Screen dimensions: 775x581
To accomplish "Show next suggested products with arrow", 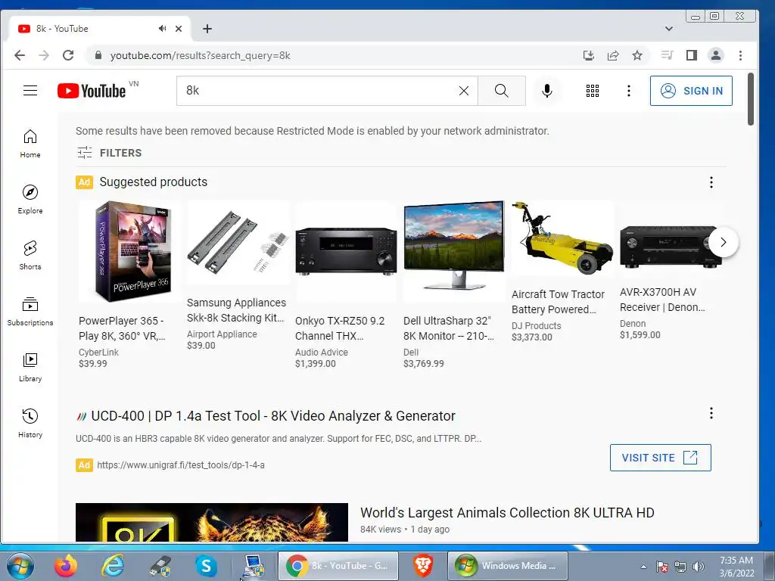I will [x=723, y=242].
